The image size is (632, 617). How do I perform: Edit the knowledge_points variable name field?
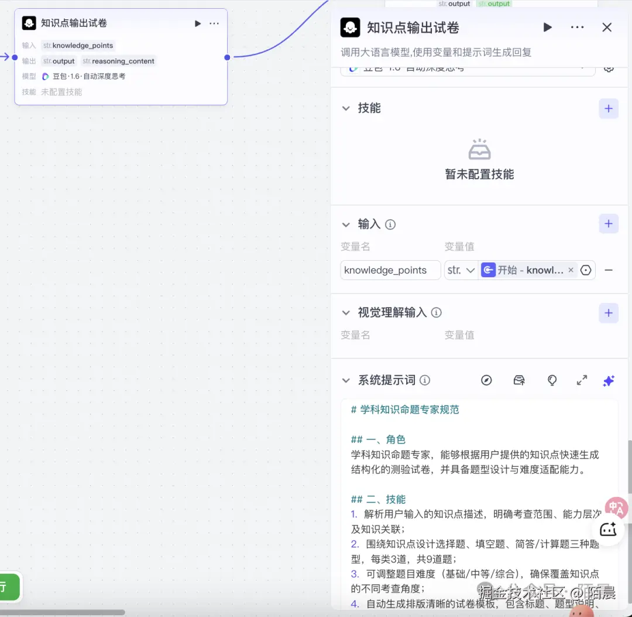[390, 270]
